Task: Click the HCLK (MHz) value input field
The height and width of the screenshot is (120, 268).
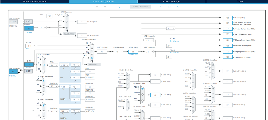Action: click(x=133, y=51)
